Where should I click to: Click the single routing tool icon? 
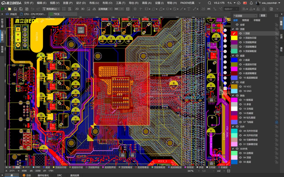coord(215,9)
